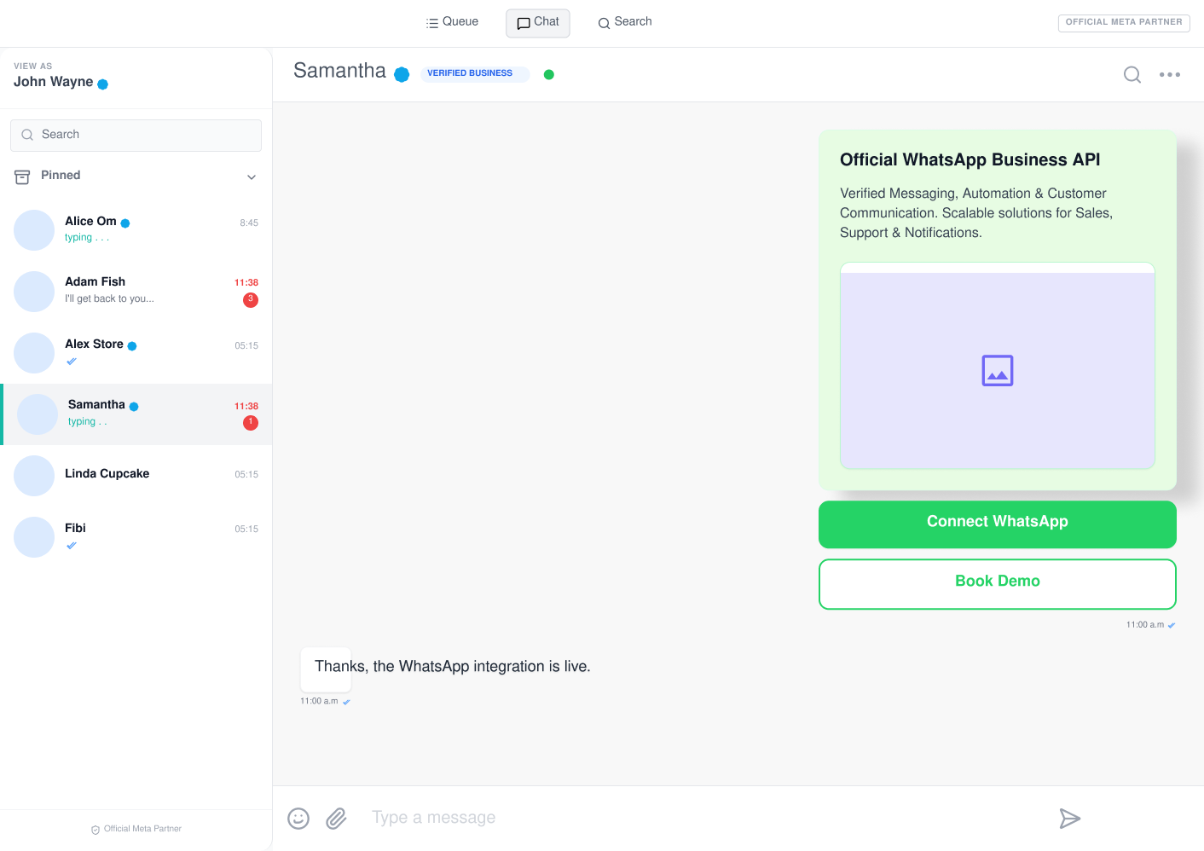Screen dimensions: 1204x851
Task: Open more options three-dot menu
Action: [x=1170, y=75]
